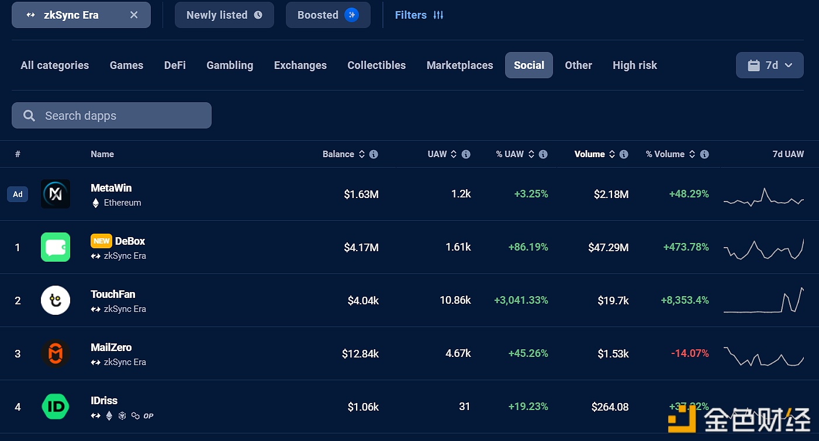The height and width of the screenshot is (441, 819).
Task: Open the TouchFan dapp page
Action: 113,294
